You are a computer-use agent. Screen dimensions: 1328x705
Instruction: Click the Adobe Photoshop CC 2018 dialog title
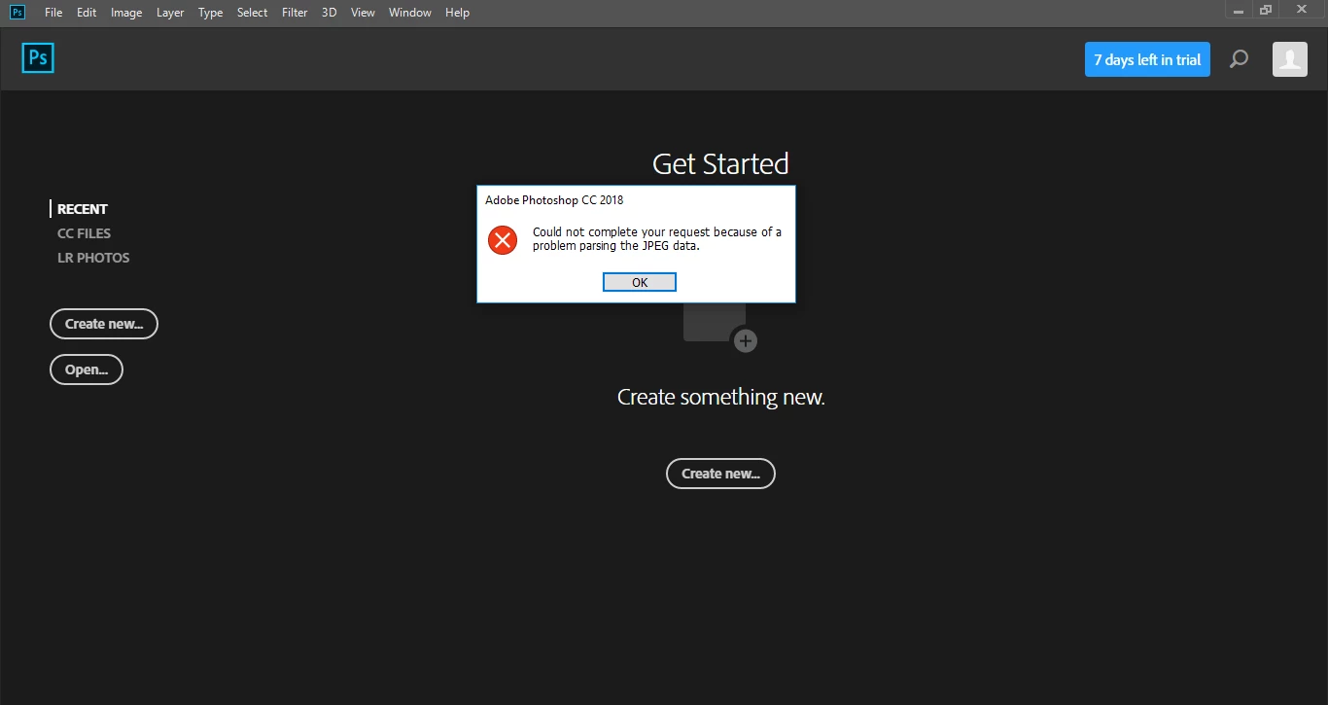[554, 200]
